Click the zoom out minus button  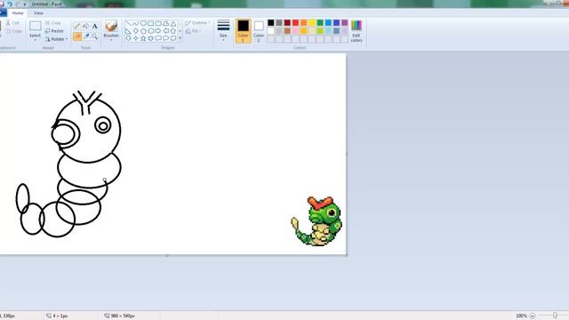533,316
